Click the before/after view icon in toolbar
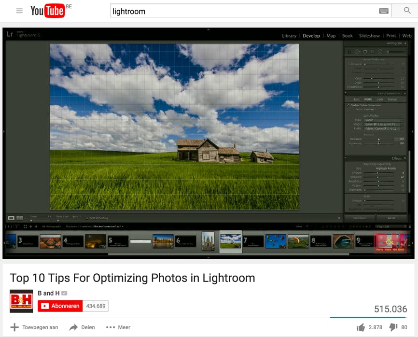 pyautogui.click(x=20, y=218)
